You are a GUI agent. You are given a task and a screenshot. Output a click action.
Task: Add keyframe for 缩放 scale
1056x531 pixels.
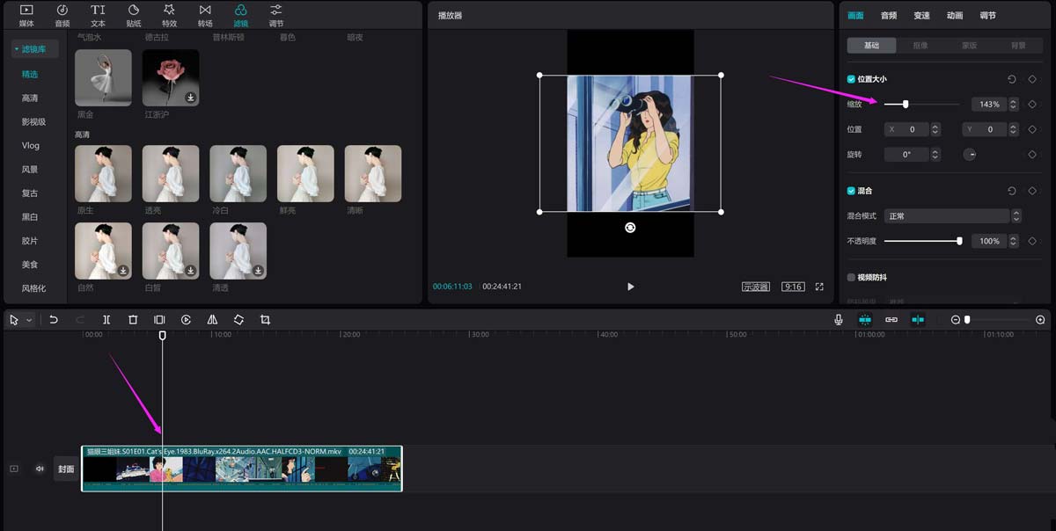[1032, 105]
